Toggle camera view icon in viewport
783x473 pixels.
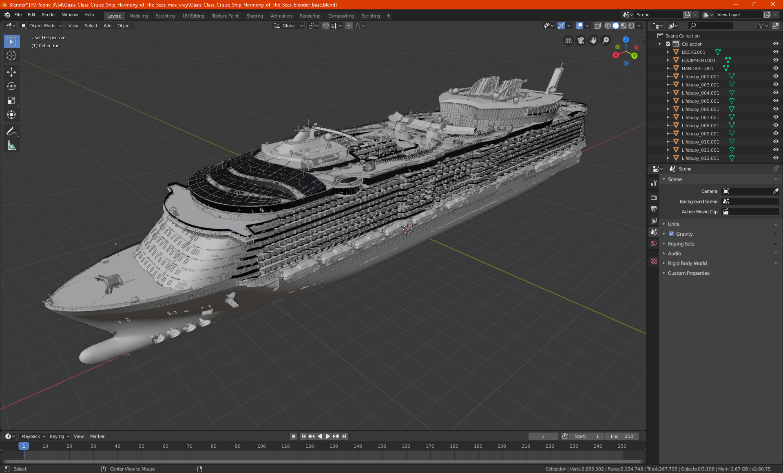pyautogui.click(x=581, y=40)
